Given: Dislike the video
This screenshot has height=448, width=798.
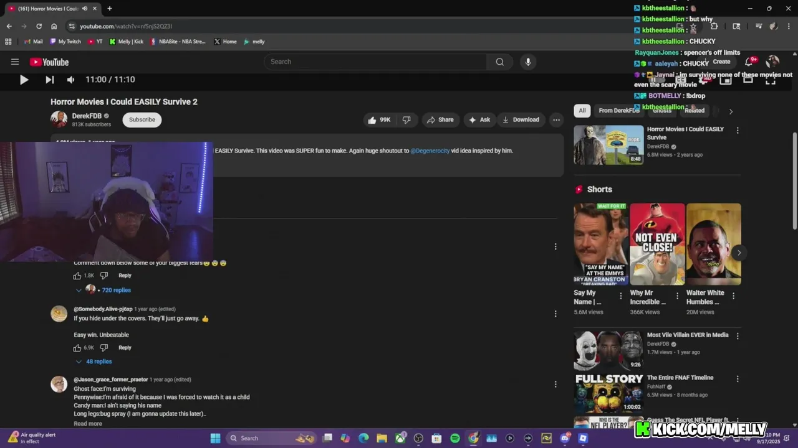Looking at the screenshot, I should [406, 119].
